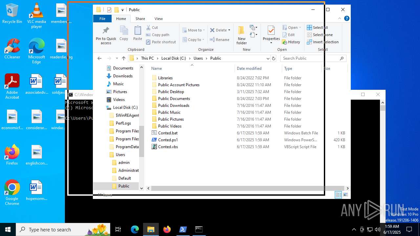Sort by Type column header

click(x=302, y=69)
